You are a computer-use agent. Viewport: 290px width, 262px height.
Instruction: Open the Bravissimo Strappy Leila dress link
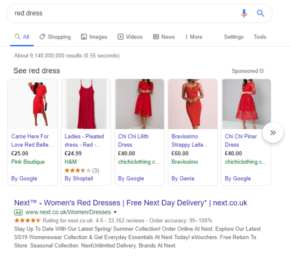(x=190, y=141)
